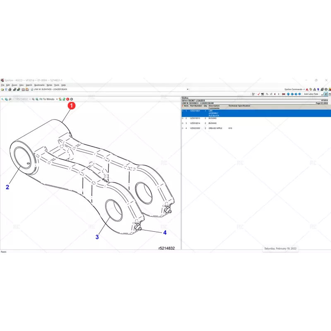
Task: Open the Tools menu
Action: (57, 85)
